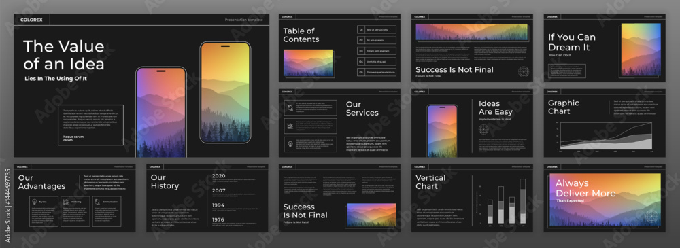Screen dimensions: 680x248
Task: Click the circular emblem under Ideas Are Easy
Action: click(x=483, y=129)
